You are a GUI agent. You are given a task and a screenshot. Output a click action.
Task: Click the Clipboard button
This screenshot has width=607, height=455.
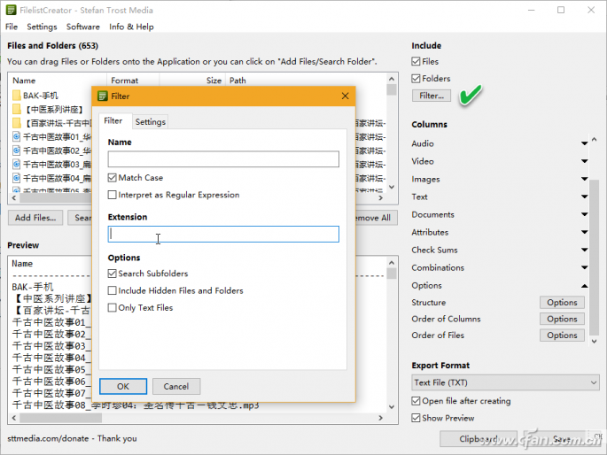click(479, 439)
